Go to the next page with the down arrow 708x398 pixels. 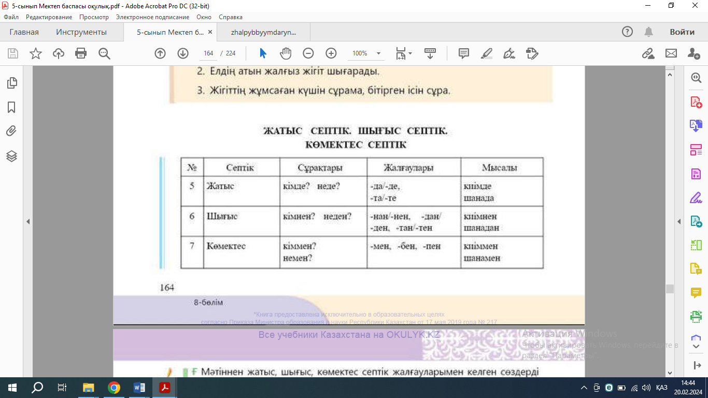(x=183, y=53)
